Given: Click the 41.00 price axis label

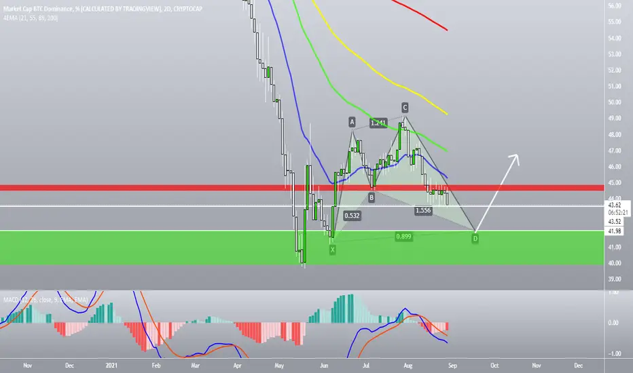Looking at the screenshot, I should coord(615,247).
